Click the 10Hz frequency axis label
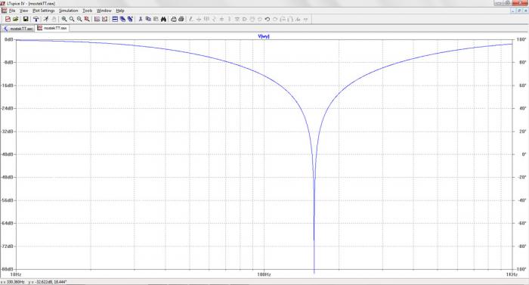The height and width of the screenshot is (285, 529). [16, 274]
